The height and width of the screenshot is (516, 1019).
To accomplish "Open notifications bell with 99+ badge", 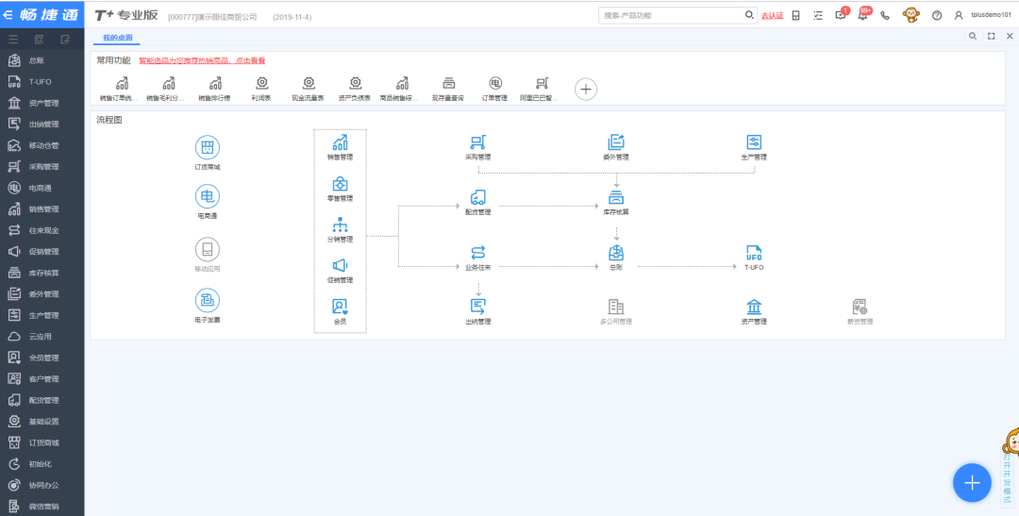I will 863,14.
